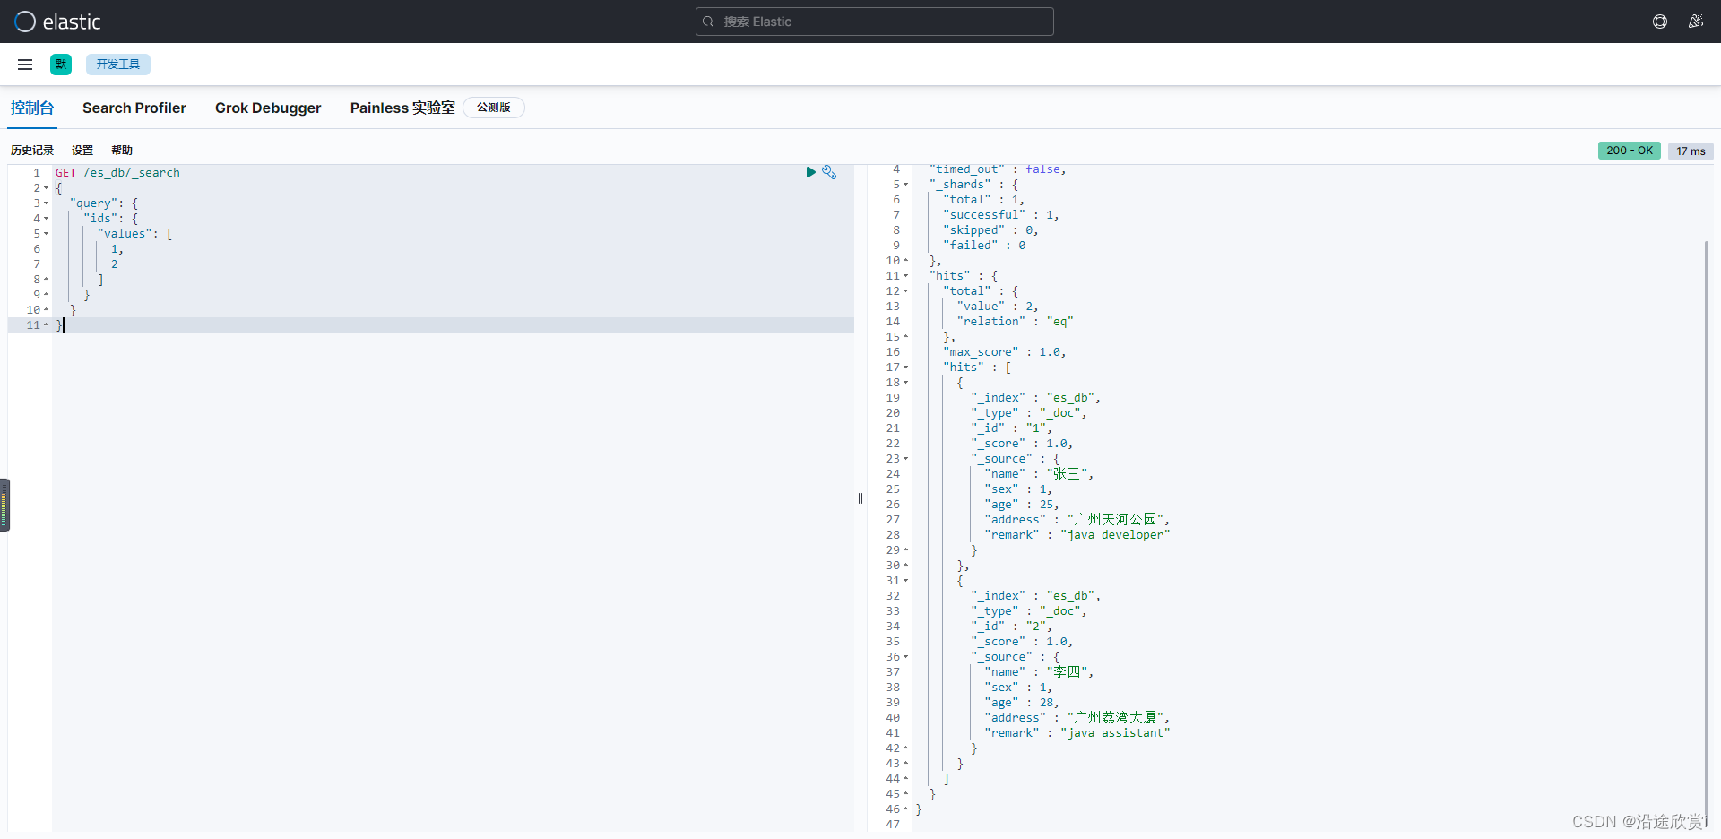1721x839 pixels.
Task: Open the wrench request options icon
Action: [x=829, y=172]
